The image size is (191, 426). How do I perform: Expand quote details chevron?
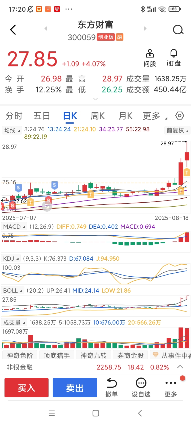click(x=95, y=99)
